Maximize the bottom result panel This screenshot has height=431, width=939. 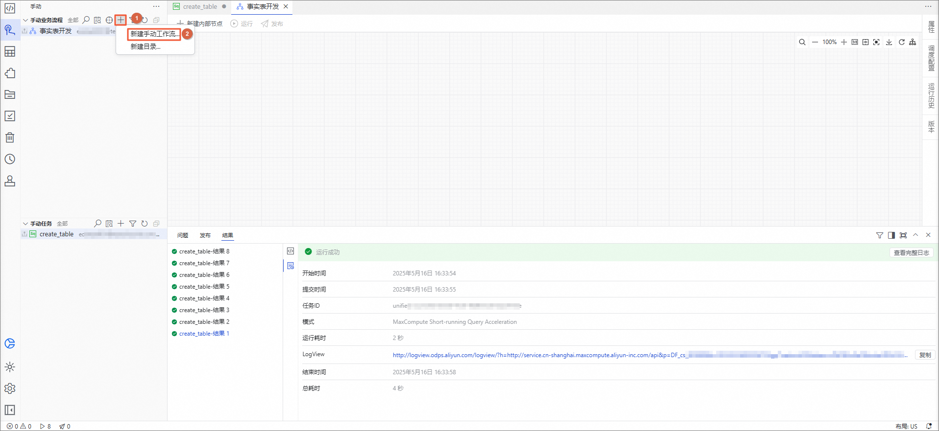[903, 235]
